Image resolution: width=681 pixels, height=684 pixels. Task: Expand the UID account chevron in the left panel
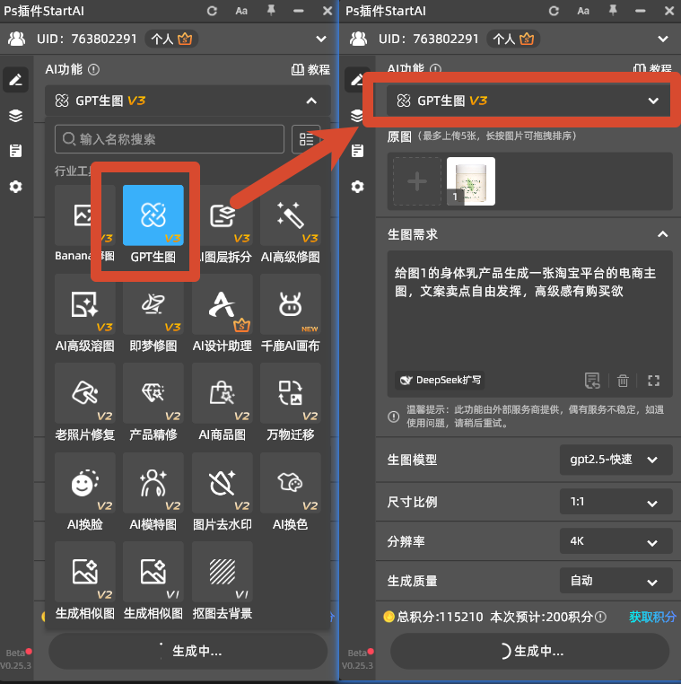point(321,39)
